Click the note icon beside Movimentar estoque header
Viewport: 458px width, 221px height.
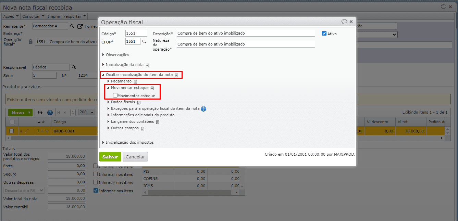tap(152, 88)
